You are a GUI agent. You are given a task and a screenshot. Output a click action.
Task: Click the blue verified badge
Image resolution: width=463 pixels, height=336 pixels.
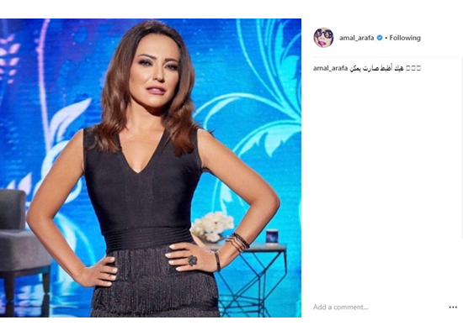point(380,38)
